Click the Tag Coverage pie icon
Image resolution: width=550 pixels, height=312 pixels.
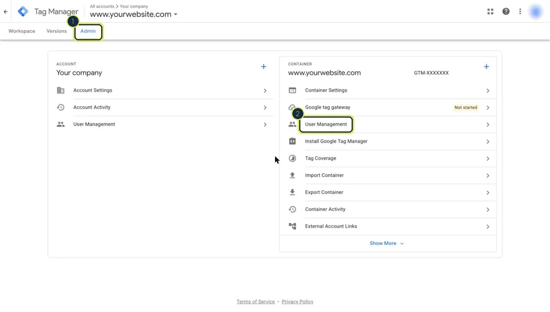point(292,158)
